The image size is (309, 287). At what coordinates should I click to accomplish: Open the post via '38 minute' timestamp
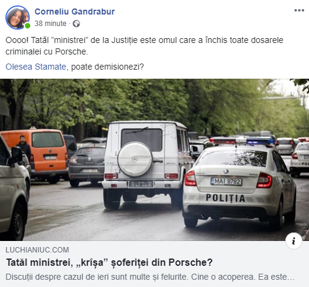(x=50, y=24)
